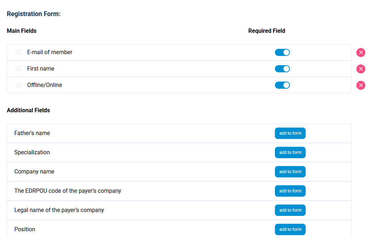Select the E-mail of member row label
385x238 pixels.
[50, 52]
